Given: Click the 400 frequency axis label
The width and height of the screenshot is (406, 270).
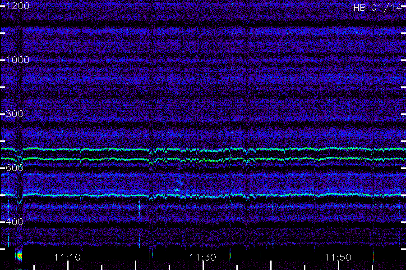Looking at the screenshot, I should (x=14, y=222).
